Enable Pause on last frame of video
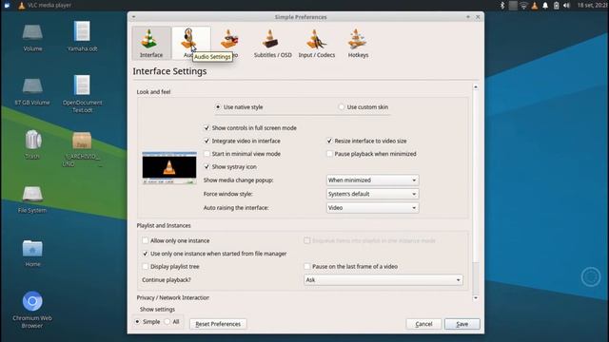Image resolution: width=609 pixels, height=342 pixels. (x=351, y=267)
